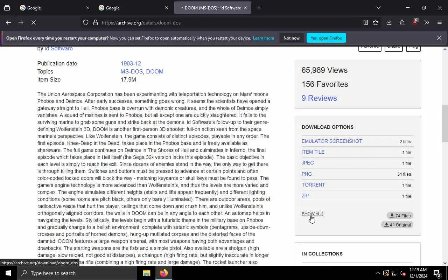Download the TORRENT file
The image size is (448, 280).
click(313, 185)
